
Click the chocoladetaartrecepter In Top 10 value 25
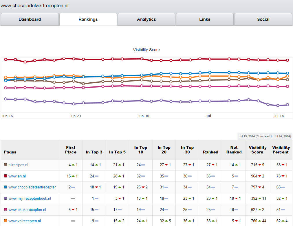click(x=138, y=187)
